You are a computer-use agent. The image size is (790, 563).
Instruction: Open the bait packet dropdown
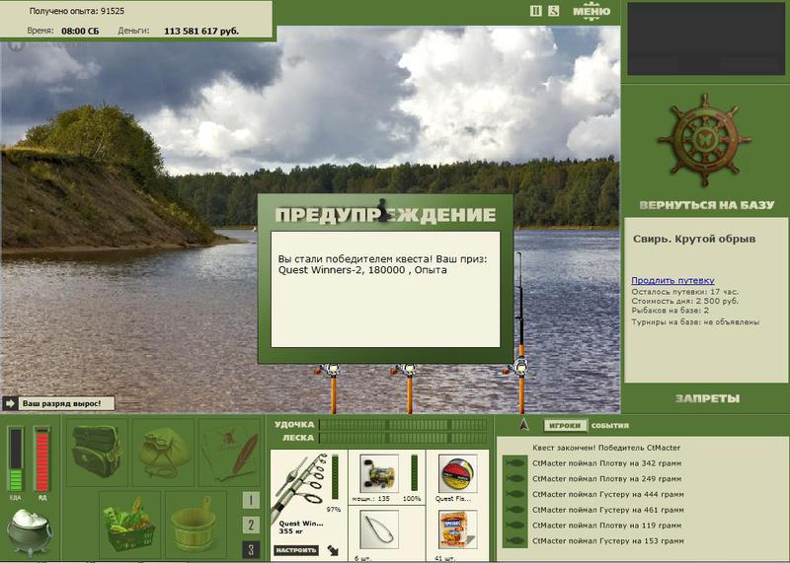472,540
